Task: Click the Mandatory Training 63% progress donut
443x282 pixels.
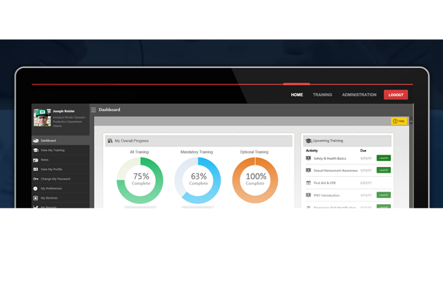Action: pyautogui.click(x=198, y=180)
